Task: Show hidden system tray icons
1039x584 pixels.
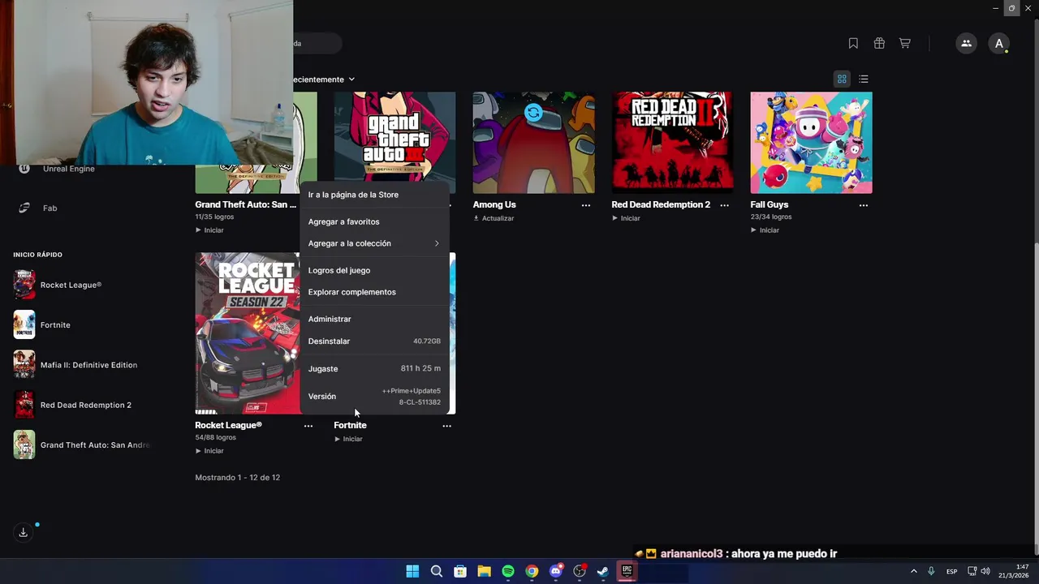Action: pos(913,571)
